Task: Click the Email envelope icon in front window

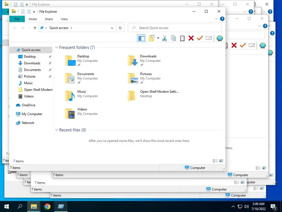Action: pos(209,38)
